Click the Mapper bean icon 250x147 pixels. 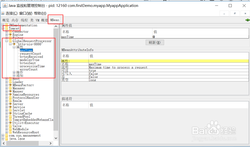click(x=10, y=91)
